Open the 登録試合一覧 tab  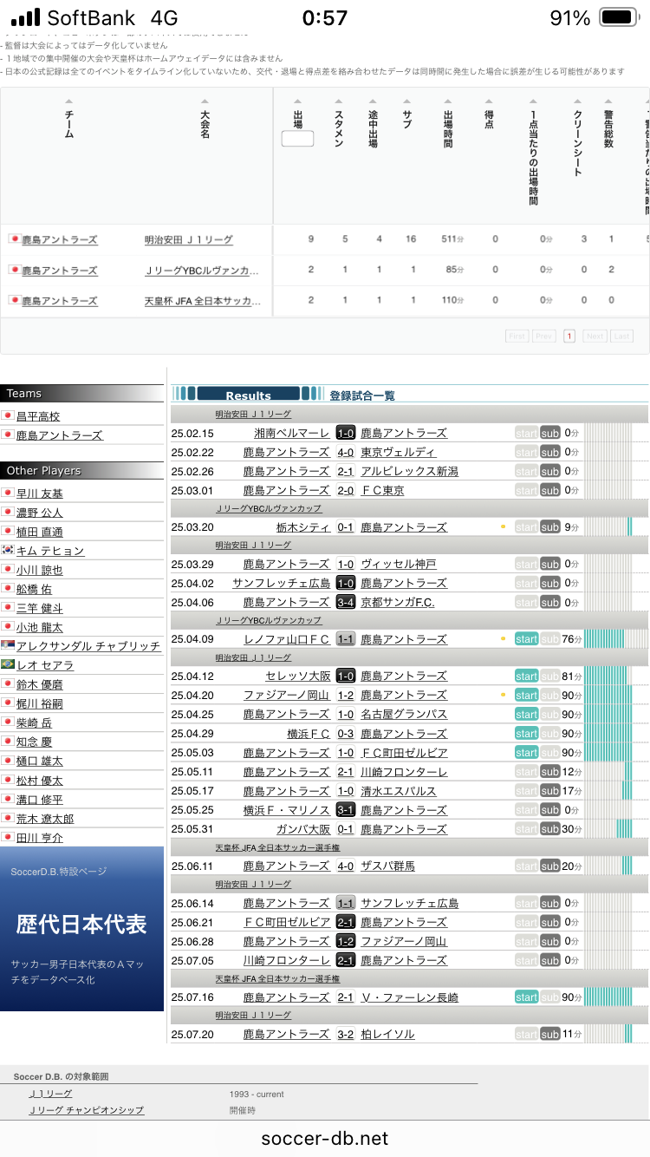point(362,395)
